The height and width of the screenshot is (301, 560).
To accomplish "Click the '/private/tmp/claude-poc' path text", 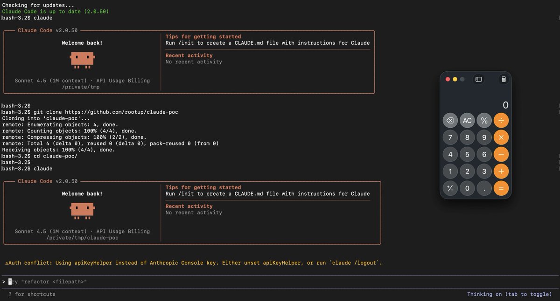I will click(x=82, y=238).
